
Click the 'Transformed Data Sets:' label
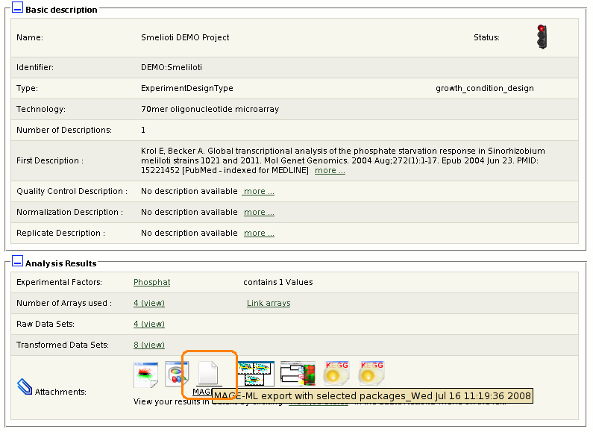(63, 345)
